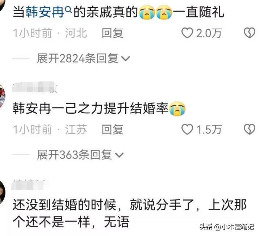Like the Hebei comment with heart icon
Image resolution: width=260 pixels, height=236 pixels.
(x=187, y=33)
